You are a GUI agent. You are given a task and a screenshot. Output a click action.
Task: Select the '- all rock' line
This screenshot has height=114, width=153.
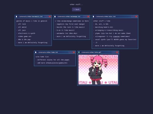click(21, 24)
